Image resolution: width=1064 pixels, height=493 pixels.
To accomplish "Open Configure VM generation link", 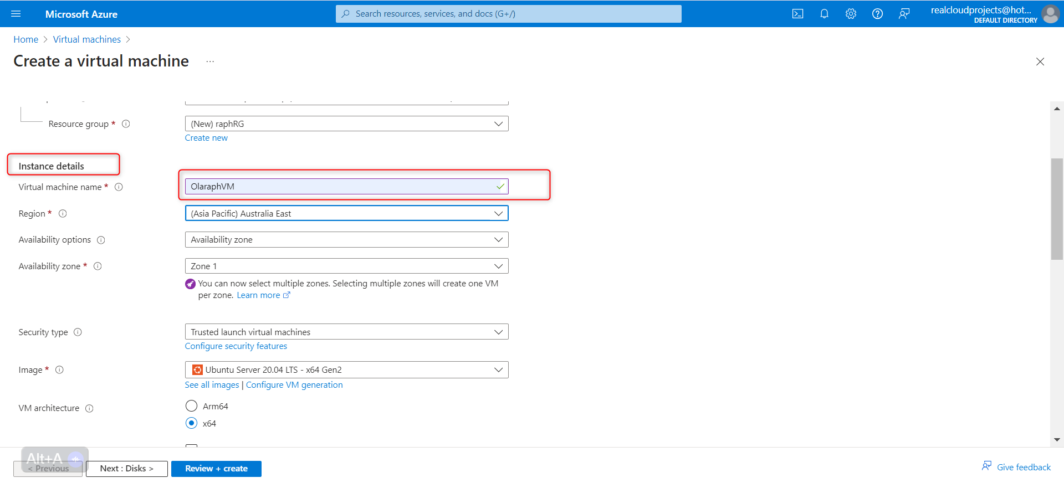I will (x=294, y=385).
